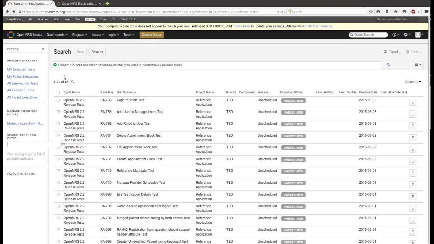Open a new tab with plus icon
This screenshot has height=244, width=434.
coord(107,4)
